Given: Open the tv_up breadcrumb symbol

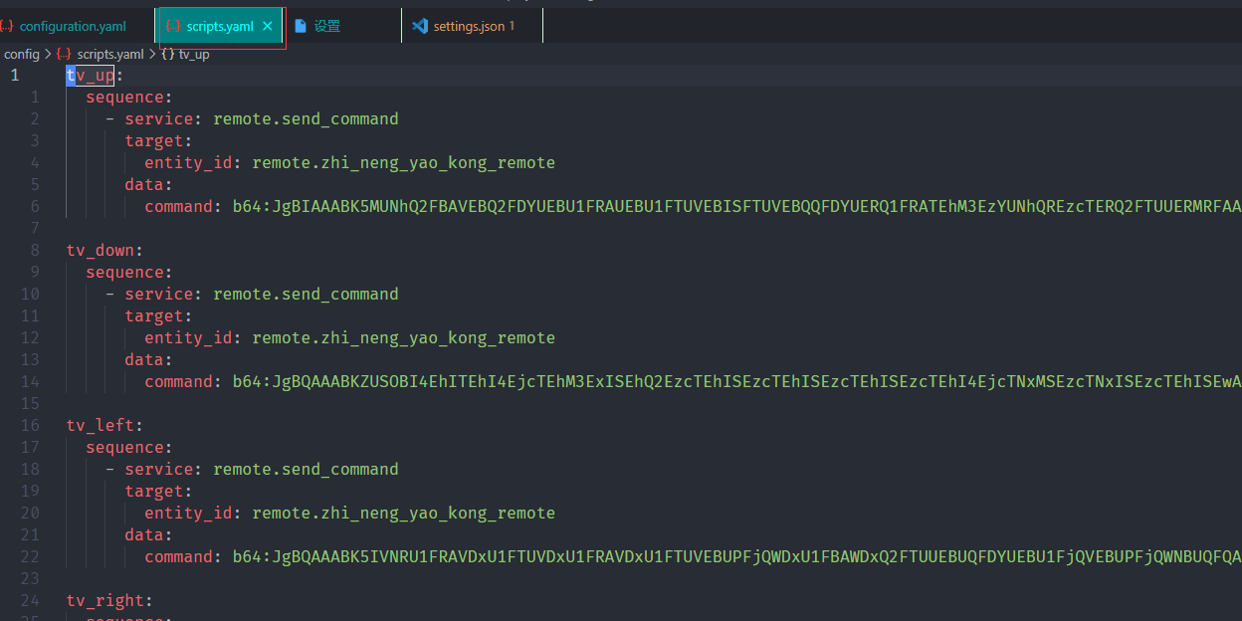Looking at the screenshot, I should 194,54.
